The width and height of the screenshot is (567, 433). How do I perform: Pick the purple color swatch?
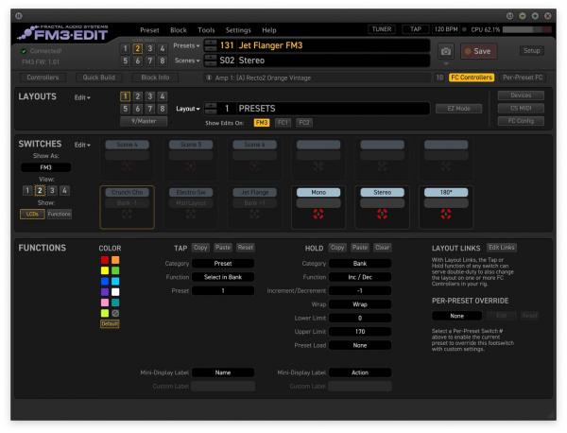(105, 292)
